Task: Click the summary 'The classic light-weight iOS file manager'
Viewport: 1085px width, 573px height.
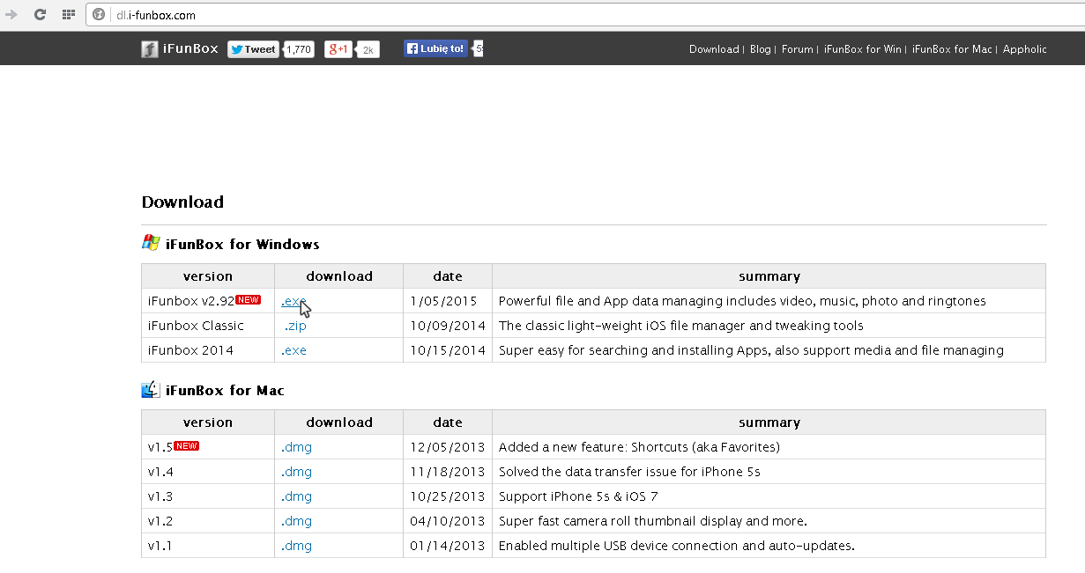Action: pos(681,326)
